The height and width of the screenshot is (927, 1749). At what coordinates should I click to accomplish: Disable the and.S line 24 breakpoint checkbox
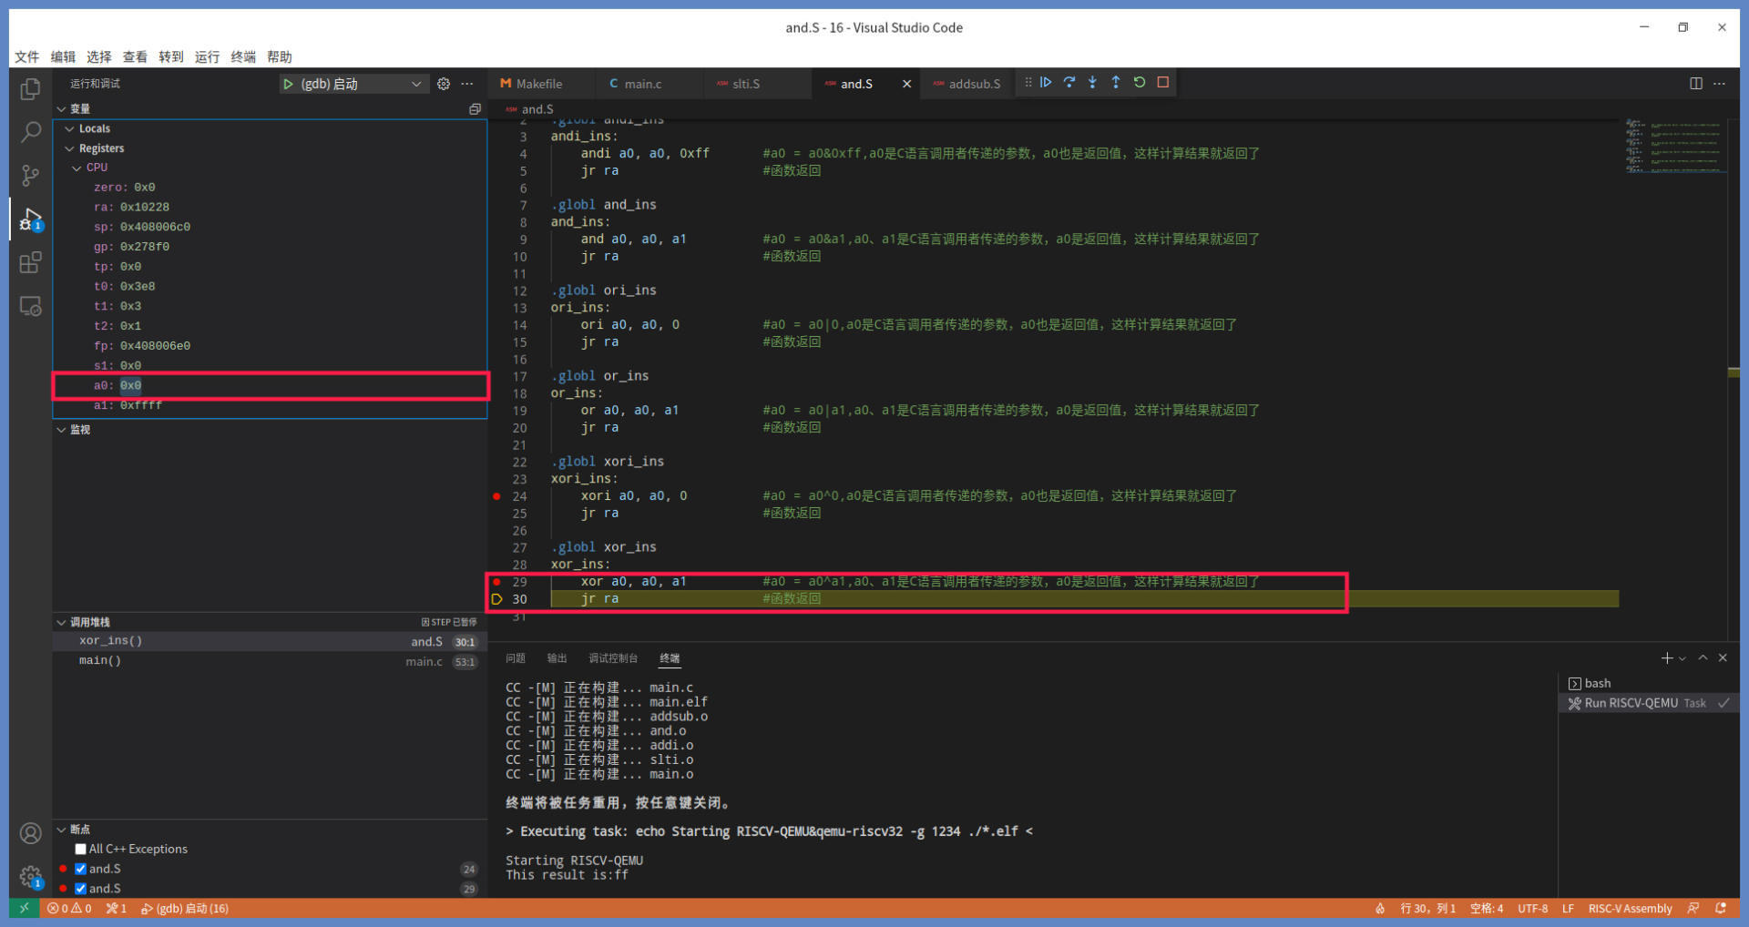click(81, 869)
